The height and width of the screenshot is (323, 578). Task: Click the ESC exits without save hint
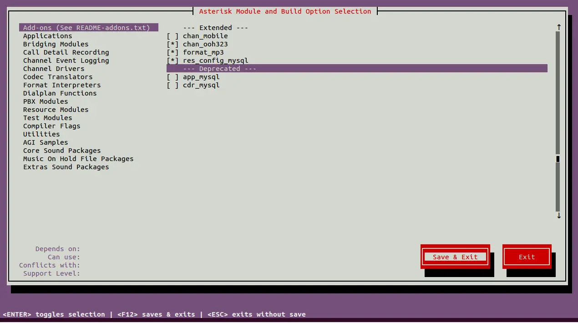pos(257,314)
